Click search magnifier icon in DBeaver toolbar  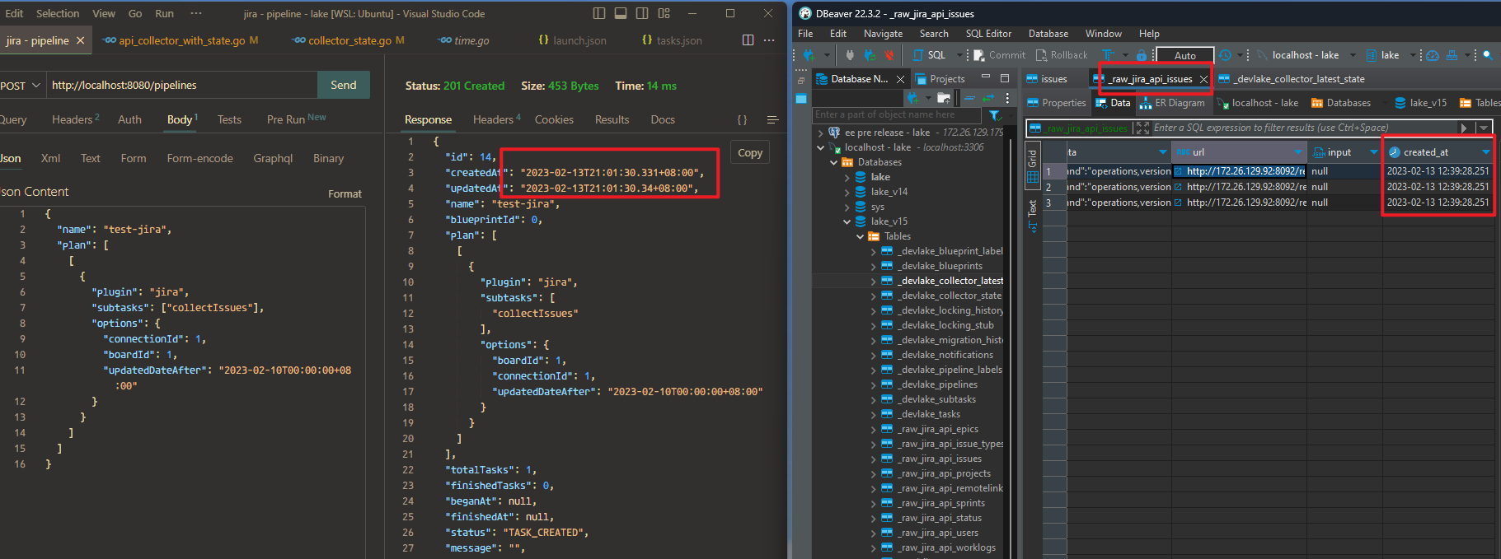point(1488,55)
